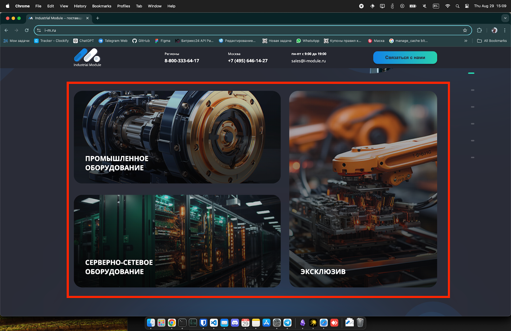Click the muted volume icon in menu bar
The height and width of the screenshot is (331, 511).
pos(424,6)
